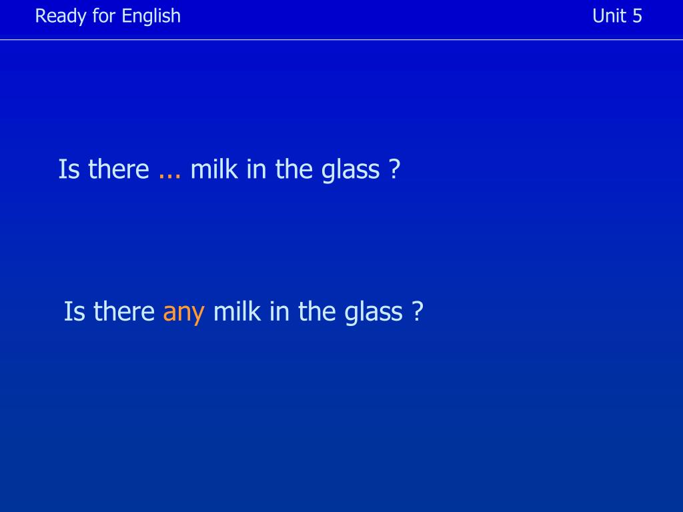This screenshot has height=512, width=683.
Task: Click the word "there" in the answer sentence
Action: point(124,311)
